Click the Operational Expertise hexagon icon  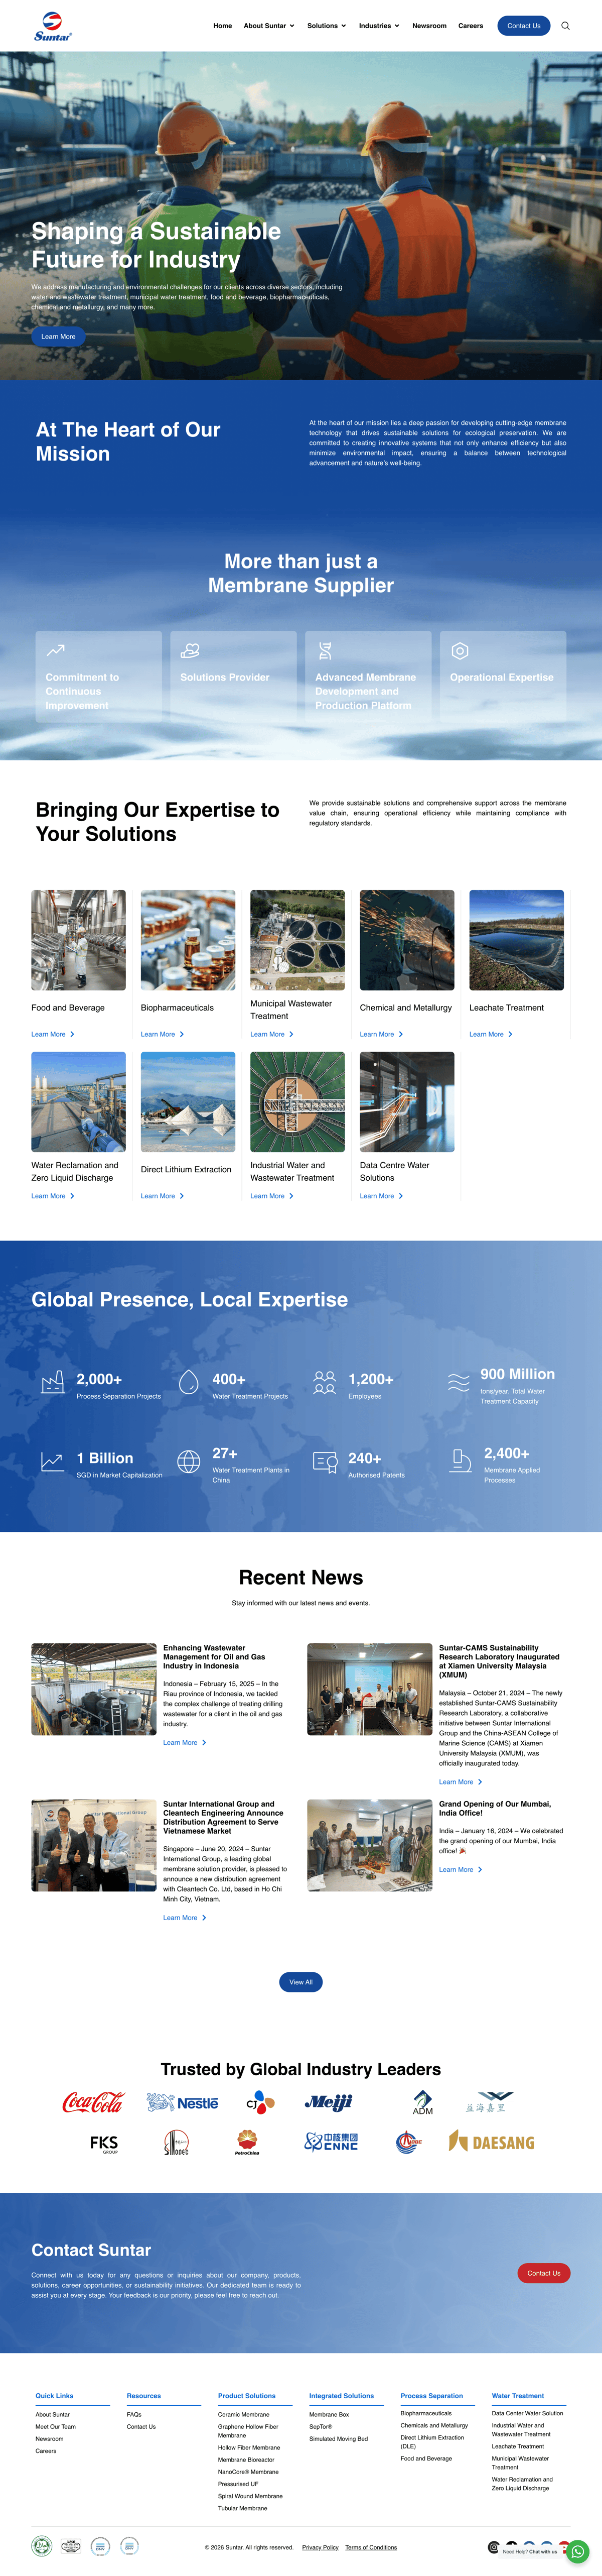pos(459,651)
